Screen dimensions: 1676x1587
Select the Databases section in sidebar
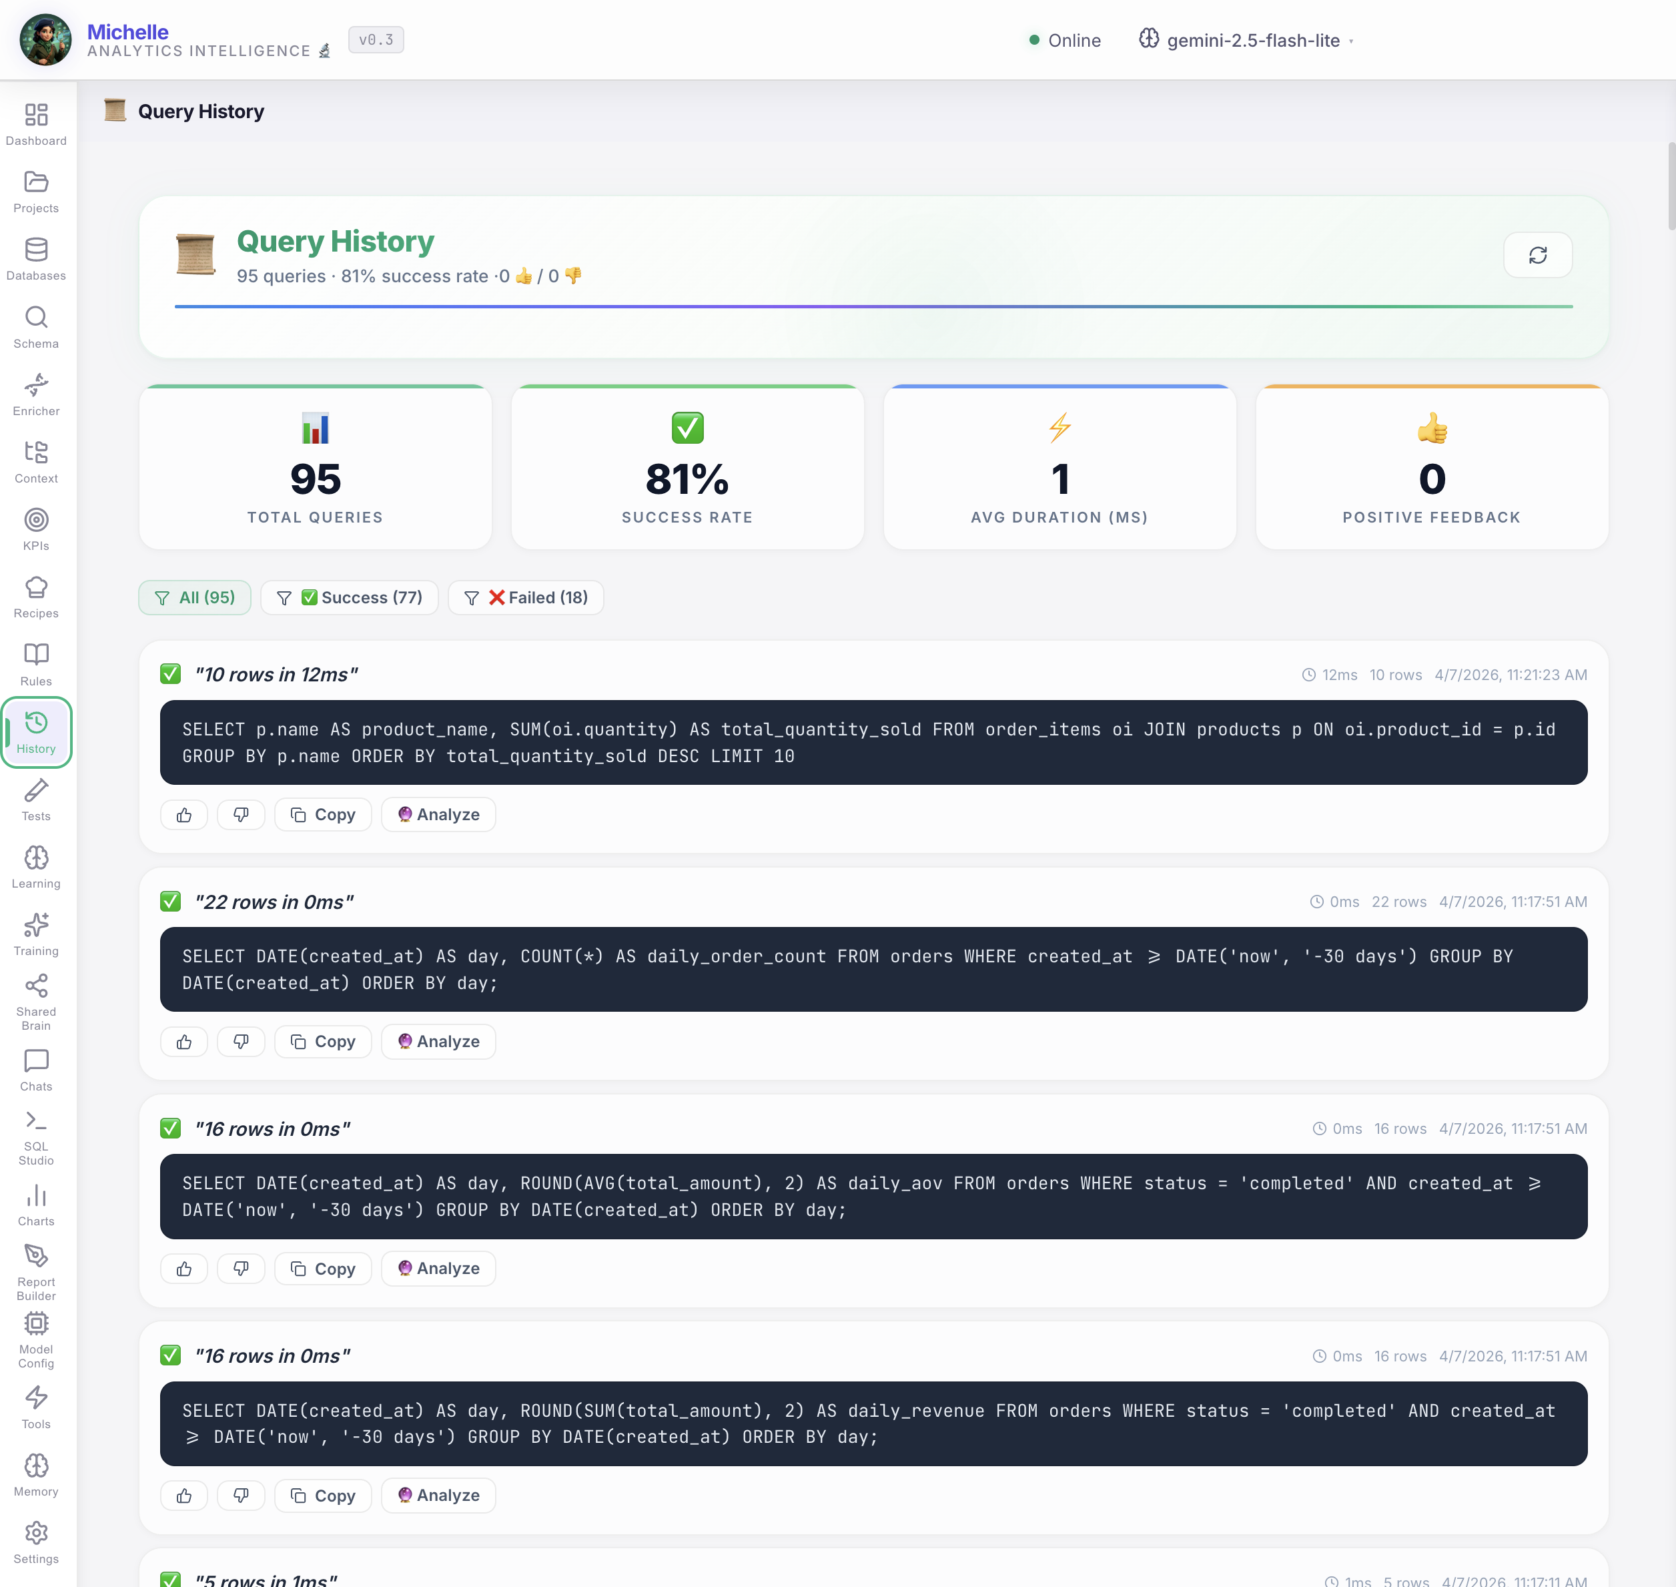click(36, 258)
